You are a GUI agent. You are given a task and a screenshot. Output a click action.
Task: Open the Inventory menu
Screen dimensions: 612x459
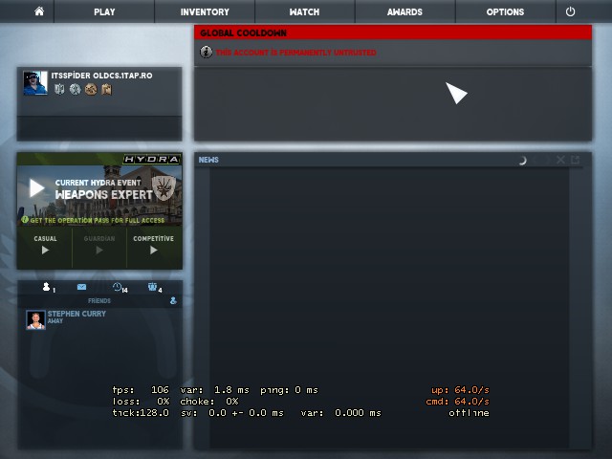coord(205,11)
